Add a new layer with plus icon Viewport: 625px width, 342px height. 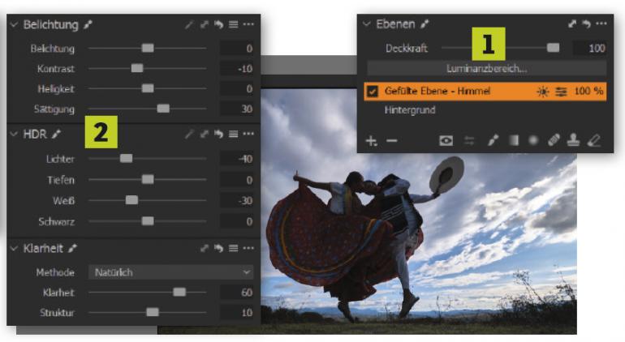click(x=372, y=141)
